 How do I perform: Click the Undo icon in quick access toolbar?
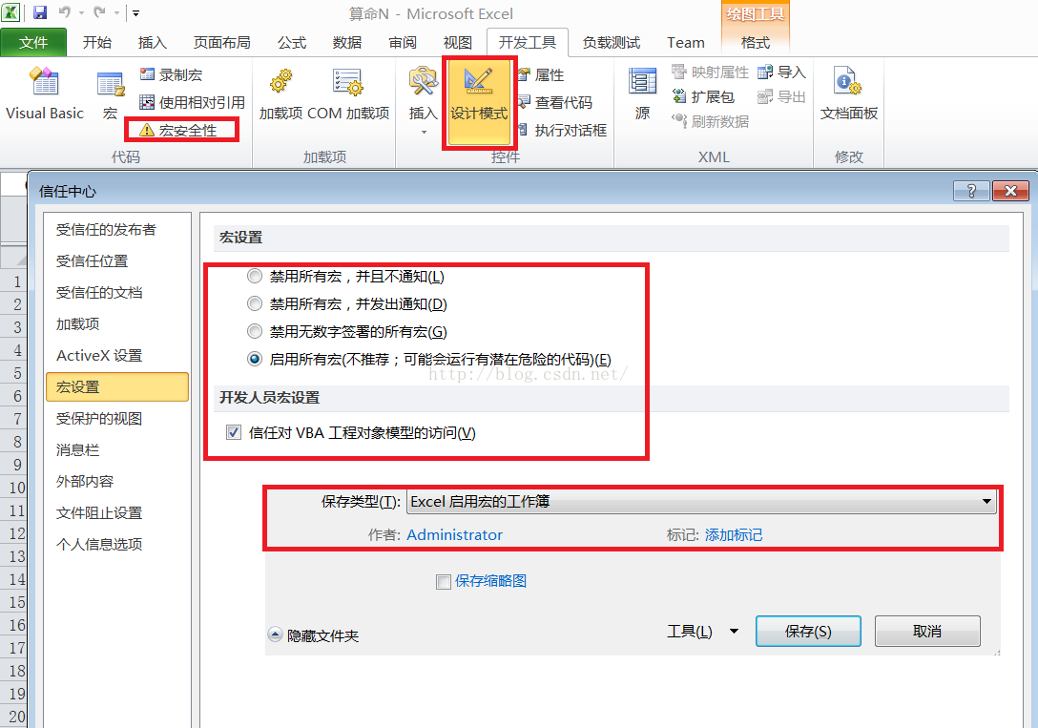coord(64,11)
